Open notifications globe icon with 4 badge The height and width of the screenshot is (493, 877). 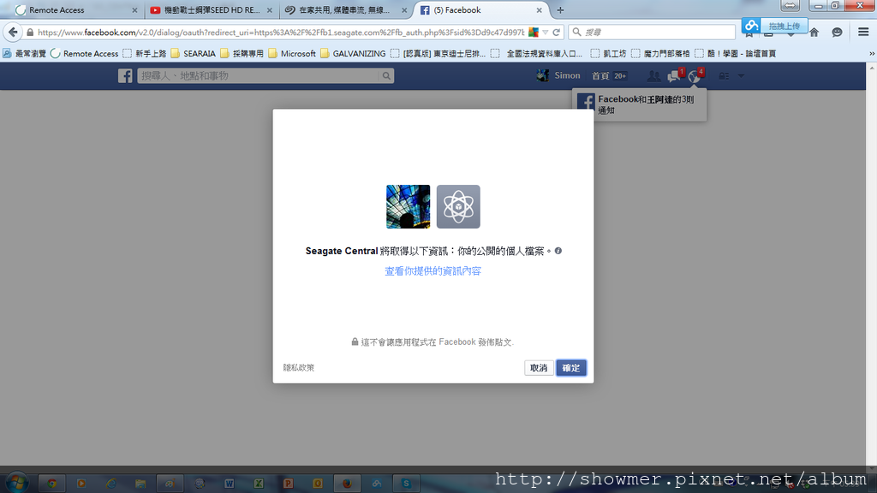coord(695,76)
